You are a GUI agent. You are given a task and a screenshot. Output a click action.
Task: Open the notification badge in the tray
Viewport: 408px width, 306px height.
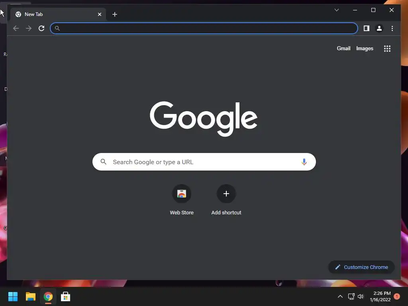(x=397, y=296)
